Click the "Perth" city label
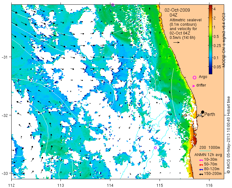 (210, 114)
